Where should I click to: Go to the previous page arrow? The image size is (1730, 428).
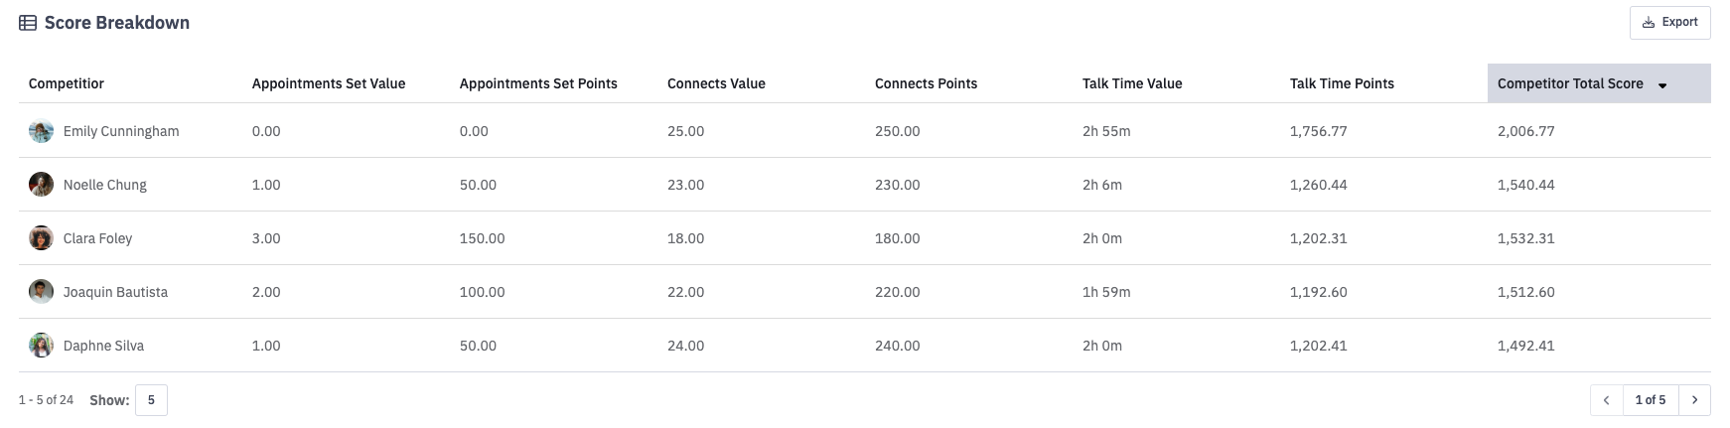click(x=1606, y=400)
